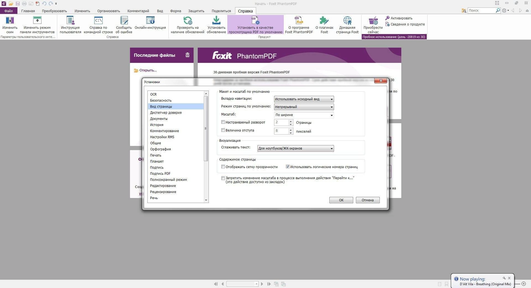Click the search magnifier icon
Viewport: 531px width, 288px height.
(x=498, y=10)
